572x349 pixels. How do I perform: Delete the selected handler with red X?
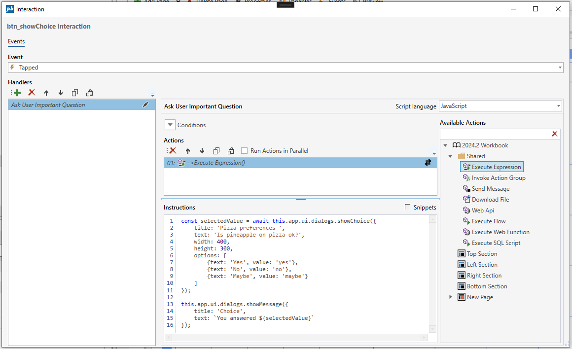point(32,93)
